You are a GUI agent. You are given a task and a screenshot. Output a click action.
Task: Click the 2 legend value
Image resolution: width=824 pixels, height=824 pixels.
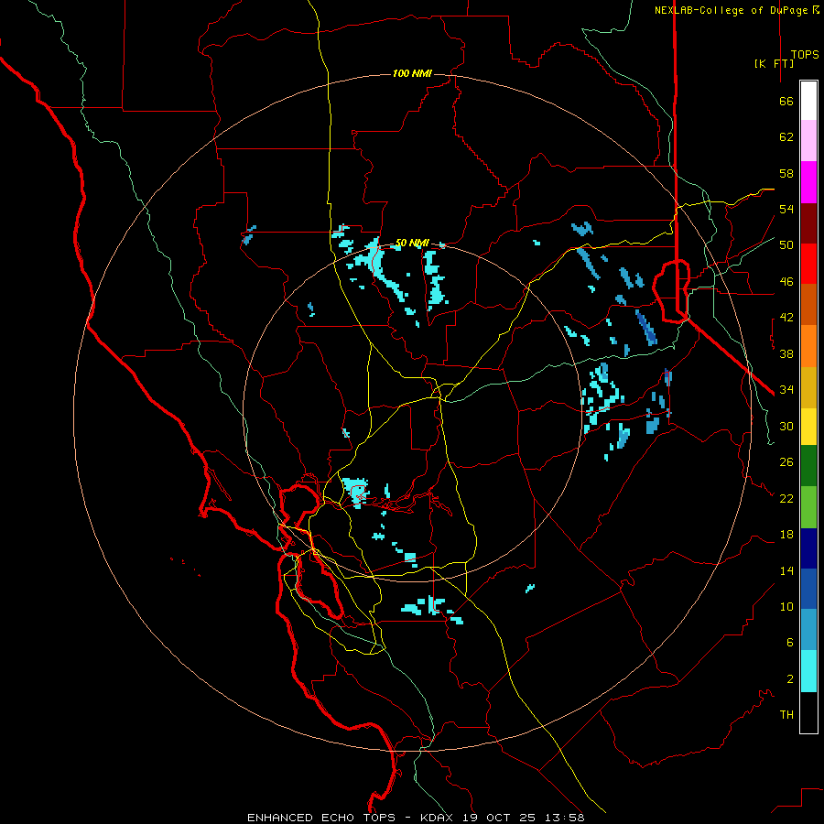pyautogui.click(x=789, y=678)
